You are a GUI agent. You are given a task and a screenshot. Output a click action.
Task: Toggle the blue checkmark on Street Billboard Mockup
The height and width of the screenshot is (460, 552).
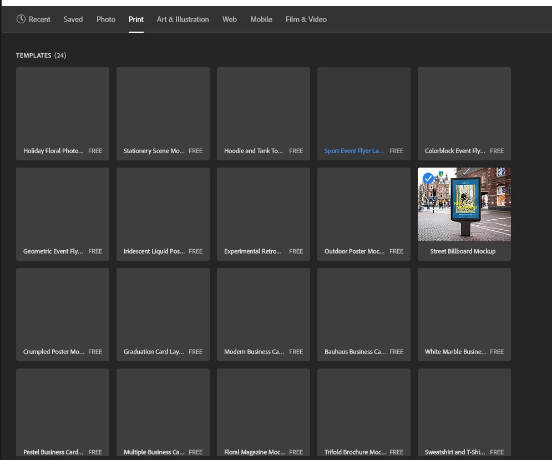428,178
